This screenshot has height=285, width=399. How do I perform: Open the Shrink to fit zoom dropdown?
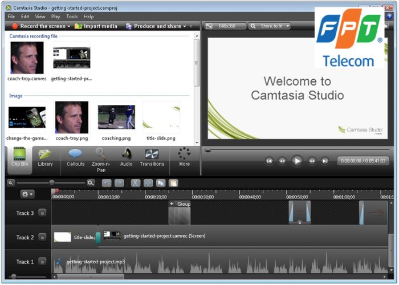point(270,26)
